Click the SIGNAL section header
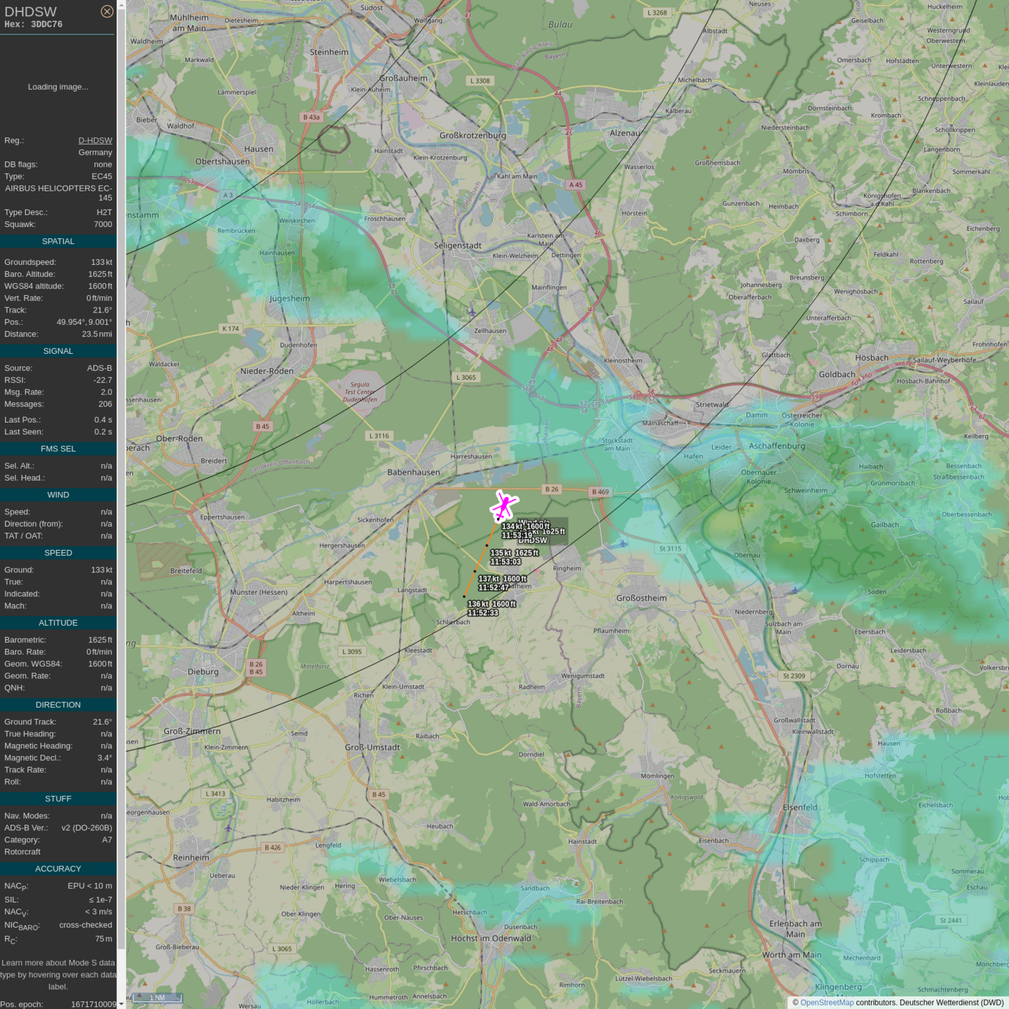The width and height of the screenshot is (1009, 1009). pos(58,351)
